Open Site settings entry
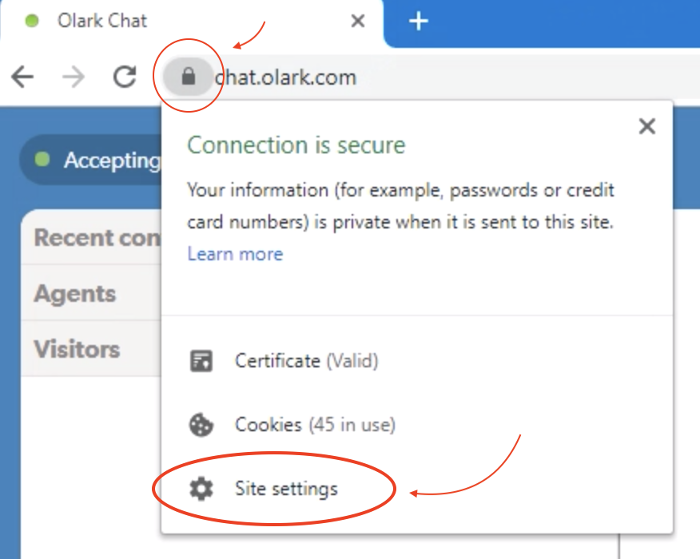 [417, 489]
